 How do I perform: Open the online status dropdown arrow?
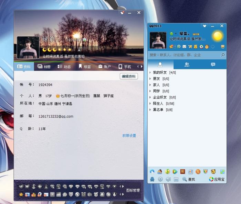(175, 34)
